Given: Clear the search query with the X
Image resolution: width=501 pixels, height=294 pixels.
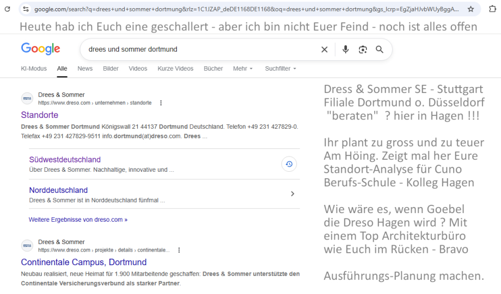Looking at the screenshot, I should [x=325, y=49].
